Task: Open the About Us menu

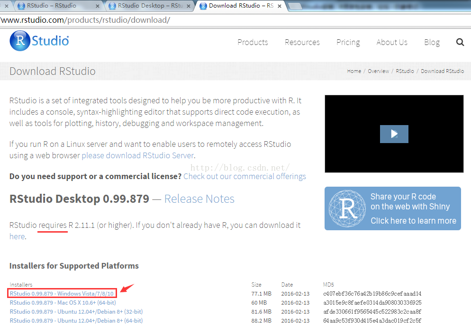Action: tap(392, 42)
